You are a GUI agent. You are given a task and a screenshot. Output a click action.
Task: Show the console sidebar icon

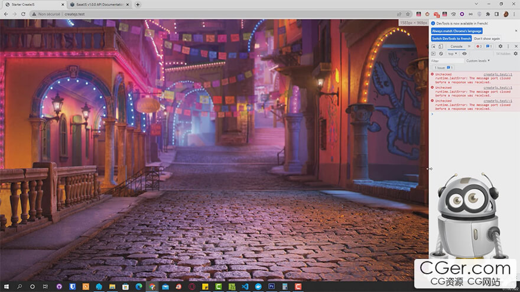[434, 54]
